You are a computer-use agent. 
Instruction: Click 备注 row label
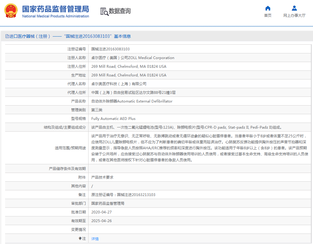(x=82, y=195)
